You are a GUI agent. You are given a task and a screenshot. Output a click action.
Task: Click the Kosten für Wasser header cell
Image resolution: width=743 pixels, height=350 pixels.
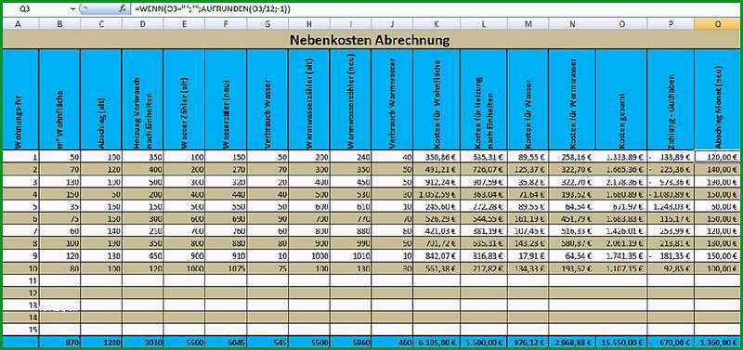pyautogui.click(x=528, y=99)
